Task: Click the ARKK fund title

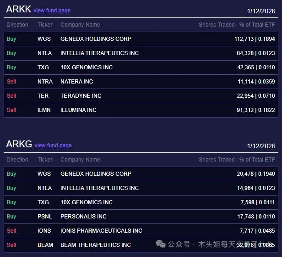Action: (18, 9)
